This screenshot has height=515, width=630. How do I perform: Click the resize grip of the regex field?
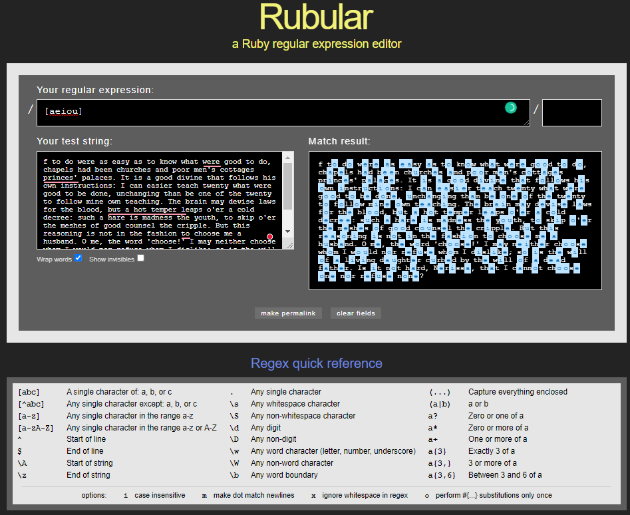(526, 122)
